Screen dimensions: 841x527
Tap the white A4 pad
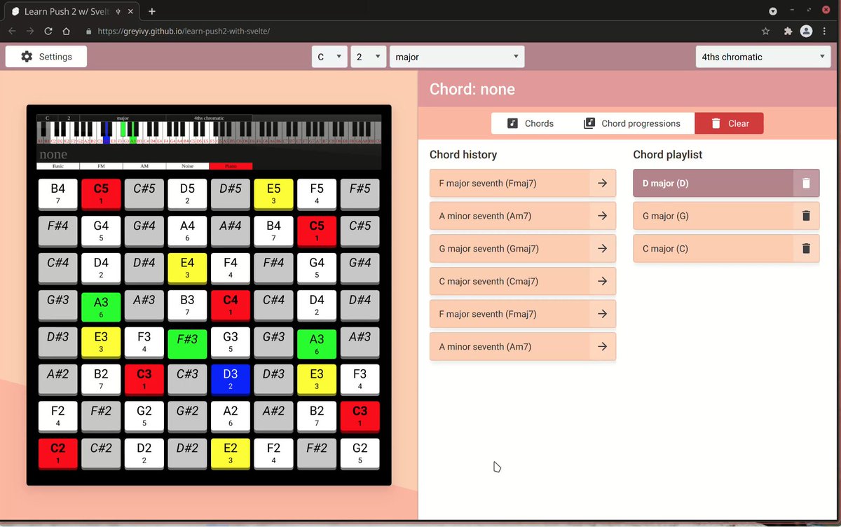187,230
